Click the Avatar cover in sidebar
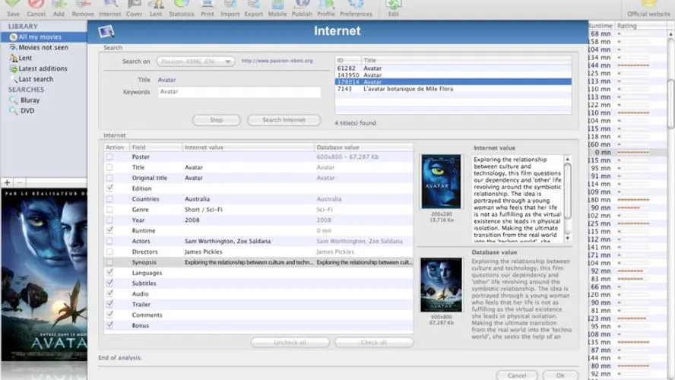Viewport: 675px width, 380px height. coord(44,275)
